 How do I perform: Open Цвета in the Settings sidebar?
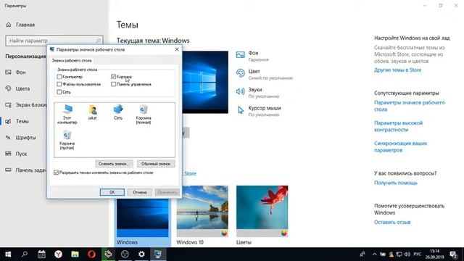[22, 88]
